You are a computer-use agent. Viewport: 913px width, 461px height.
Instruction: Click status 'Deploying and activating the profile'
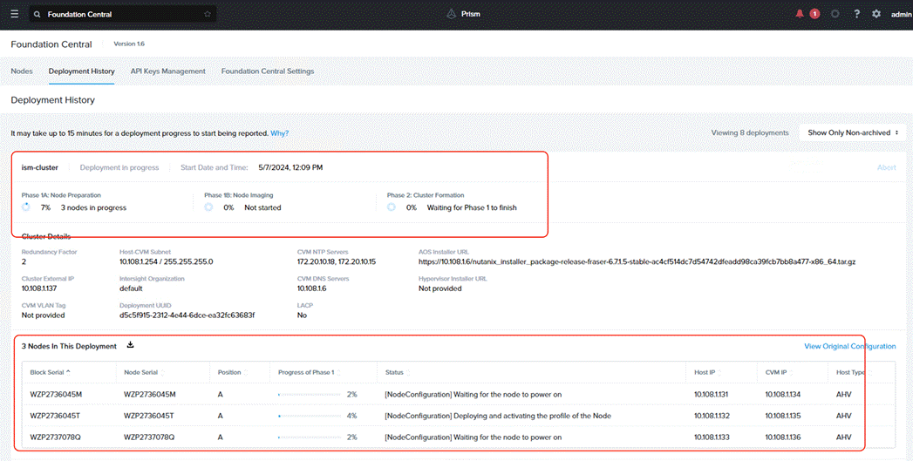(x=498, y=416)
